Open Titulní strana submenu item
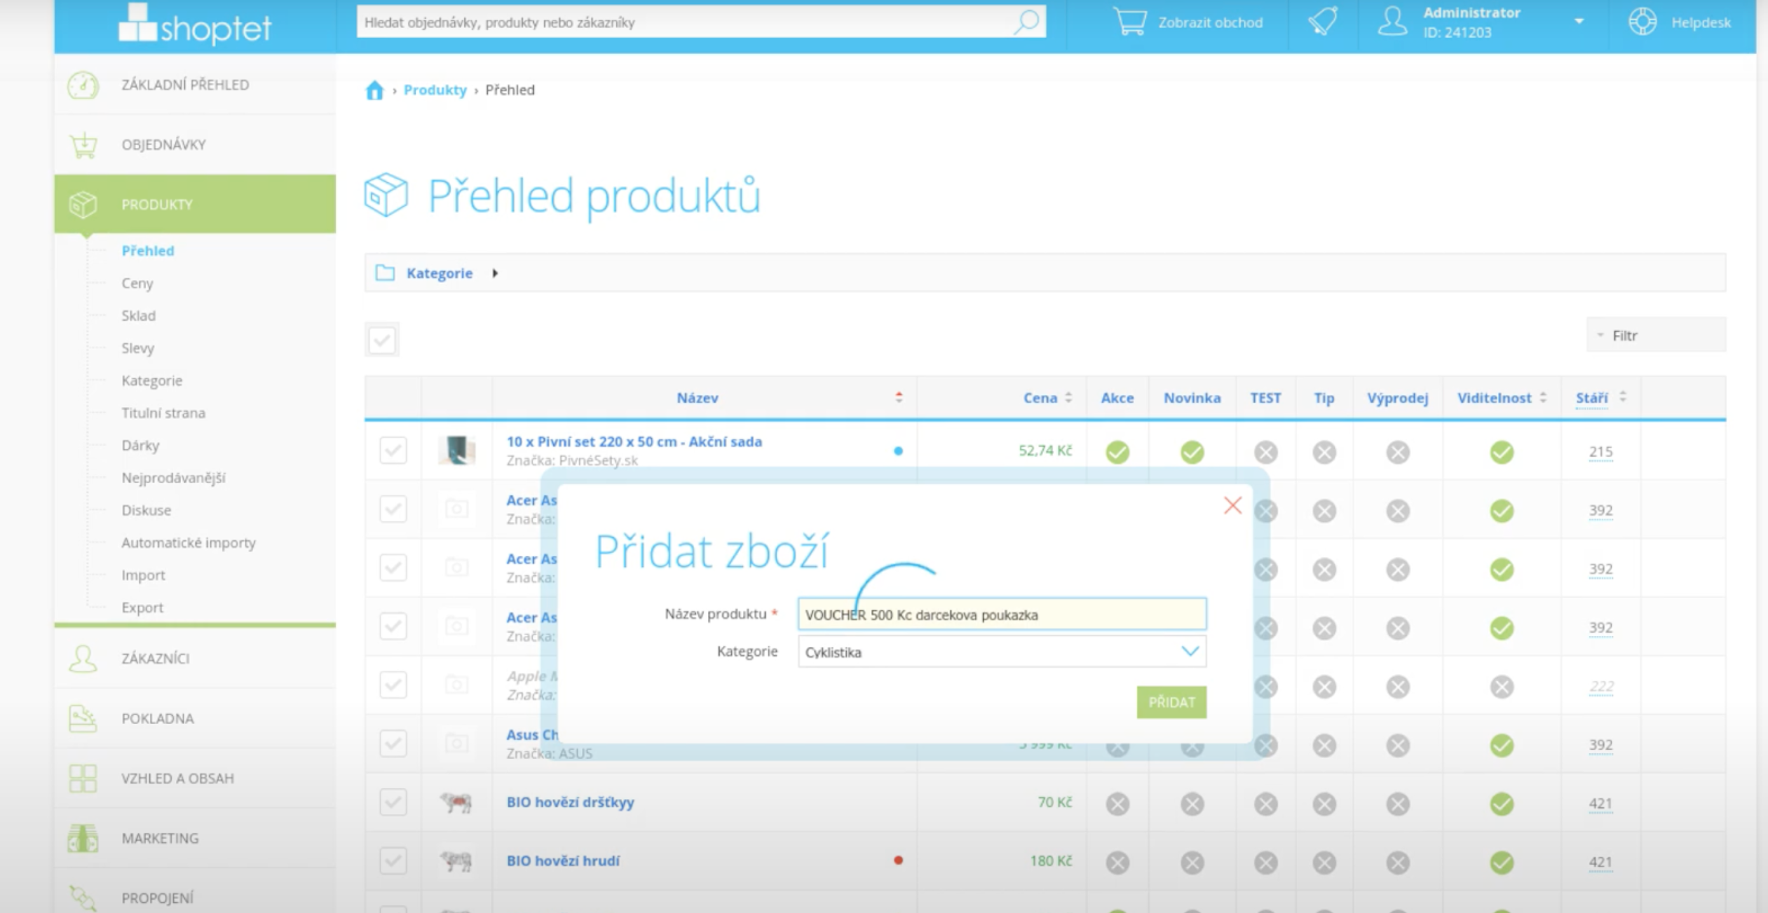The width and height of the screenshot is (1768, 913). click(163, 413)
